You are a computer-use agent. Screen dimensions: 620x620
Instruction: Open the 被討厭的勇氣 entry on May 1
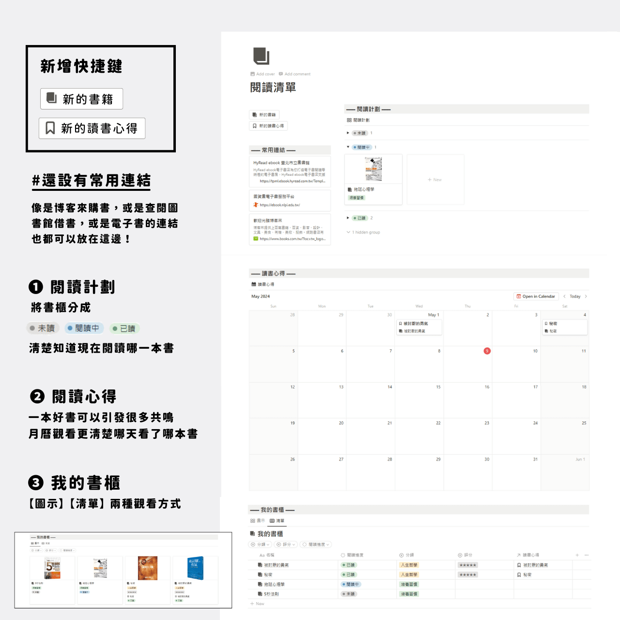click(x=418, y=327)
